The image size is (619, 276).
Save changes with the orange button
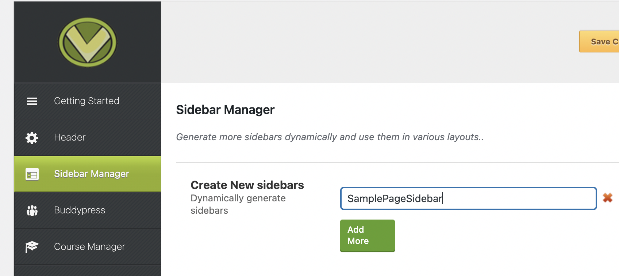click(x=599, y=42)
